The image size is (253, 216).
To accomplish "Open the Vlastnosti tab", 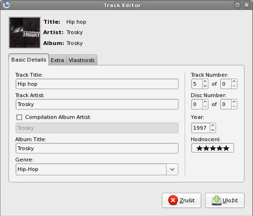I will 81,60.
